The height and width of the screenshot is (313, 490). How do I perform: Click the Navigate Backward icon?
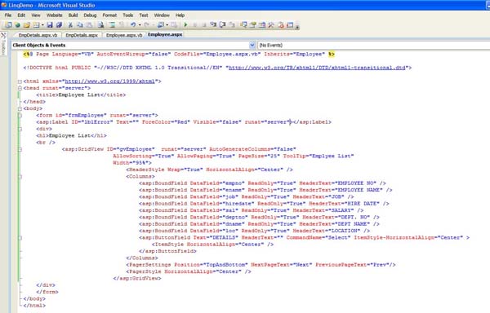(161, 25)
